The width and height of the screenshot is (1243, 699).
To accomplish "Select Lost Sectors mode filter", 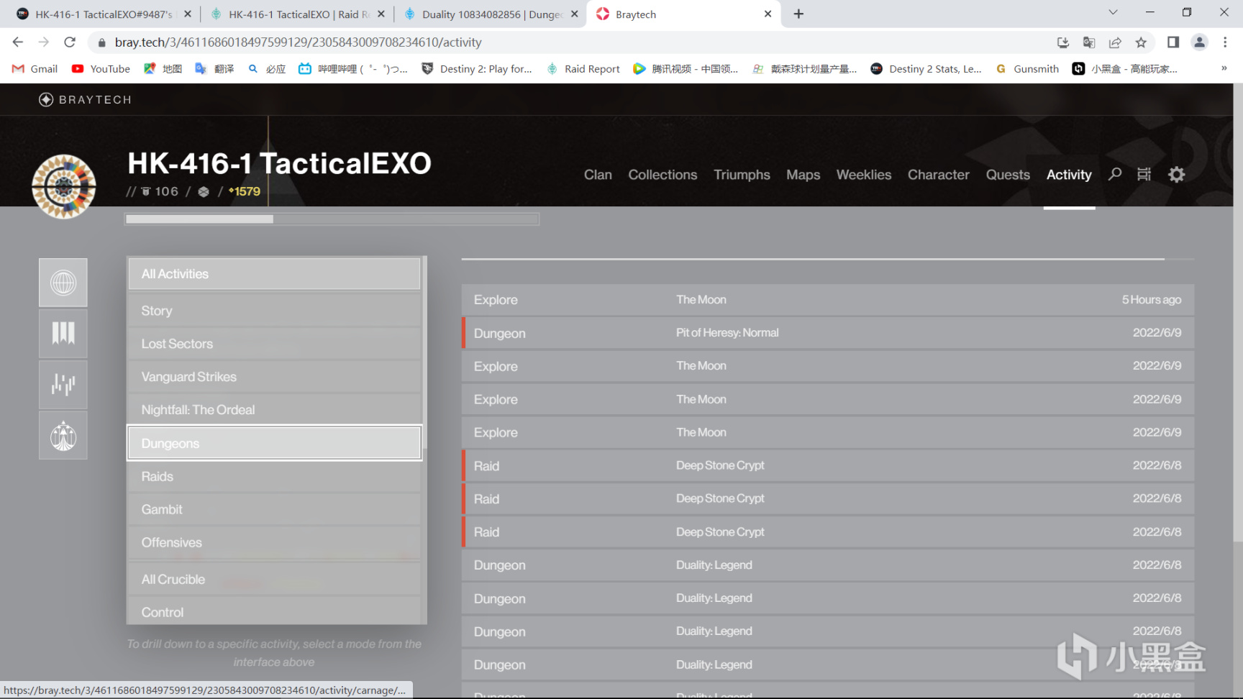I will tap(274, 344).
